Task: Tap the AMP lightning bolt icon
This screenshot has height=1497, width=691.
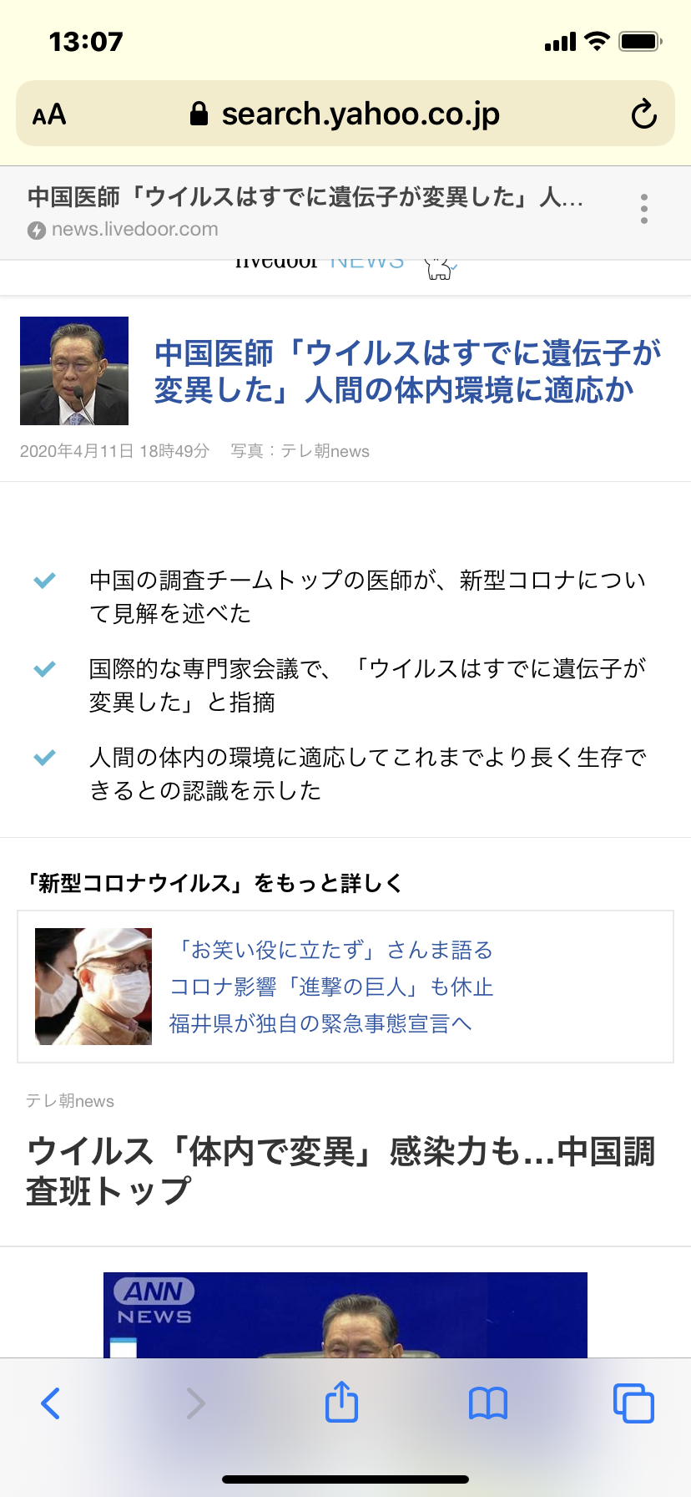Action: tap(36, 230)
